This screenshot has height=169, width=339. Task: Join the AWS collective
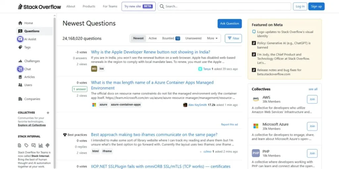tap(312, 99)
